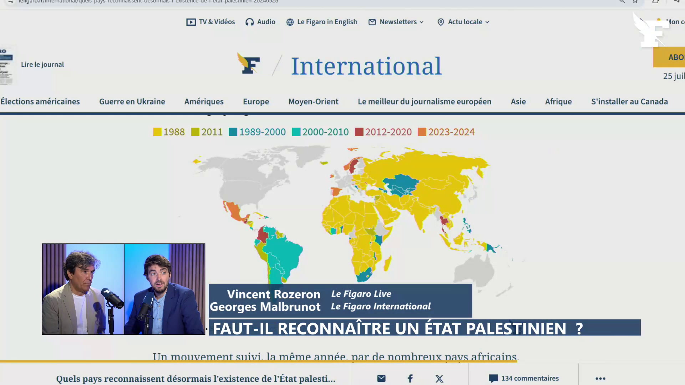Share the article via email icon
Image resolution: width=685 pixels, height=385 pixels.
[x=381, y=379]
